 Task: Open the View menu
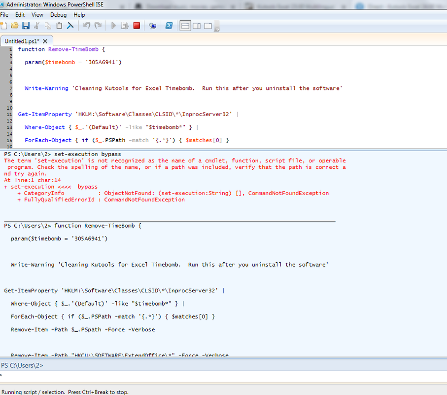tap(37, 15)
